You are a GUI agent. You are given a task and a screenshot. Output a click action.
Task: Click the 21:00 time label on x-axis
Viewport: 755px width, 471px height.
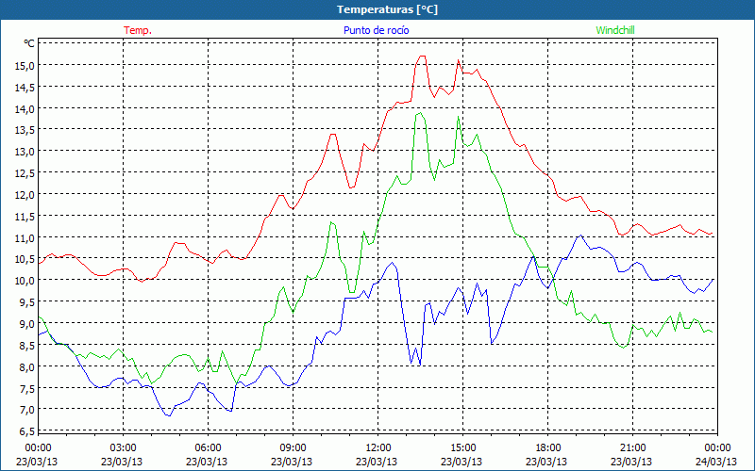632,448
